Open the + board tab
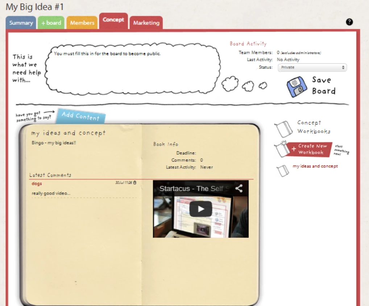 pyautogui.click(x=51, y=23)
